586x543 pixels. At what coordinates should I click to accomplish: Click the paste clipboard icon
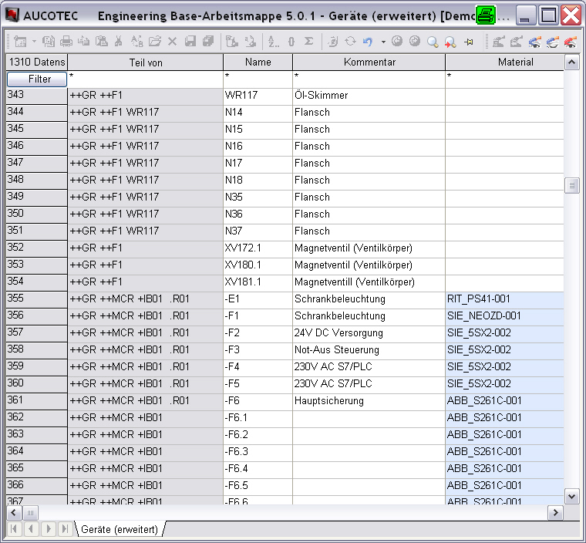tap(101, 42)
